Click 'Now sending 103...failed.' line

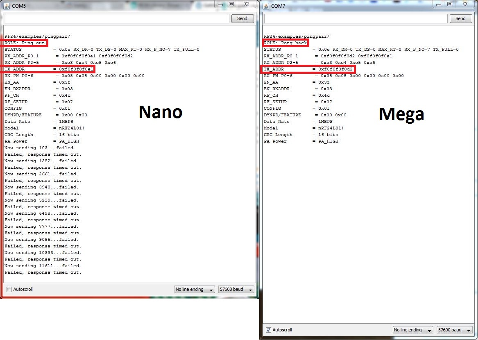click(40, 148)
